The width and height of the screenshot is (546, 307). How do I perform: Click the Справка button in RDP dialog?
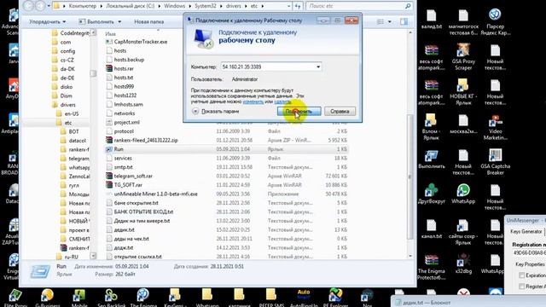340,112
